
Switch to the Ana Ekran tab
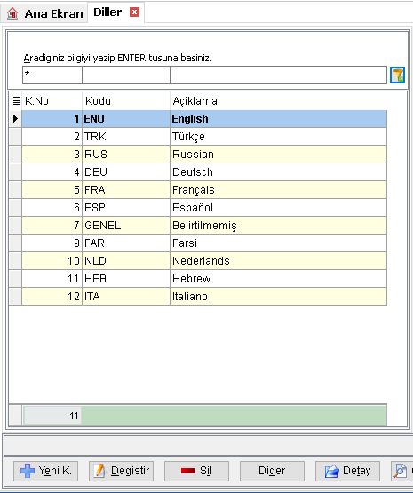44,13
